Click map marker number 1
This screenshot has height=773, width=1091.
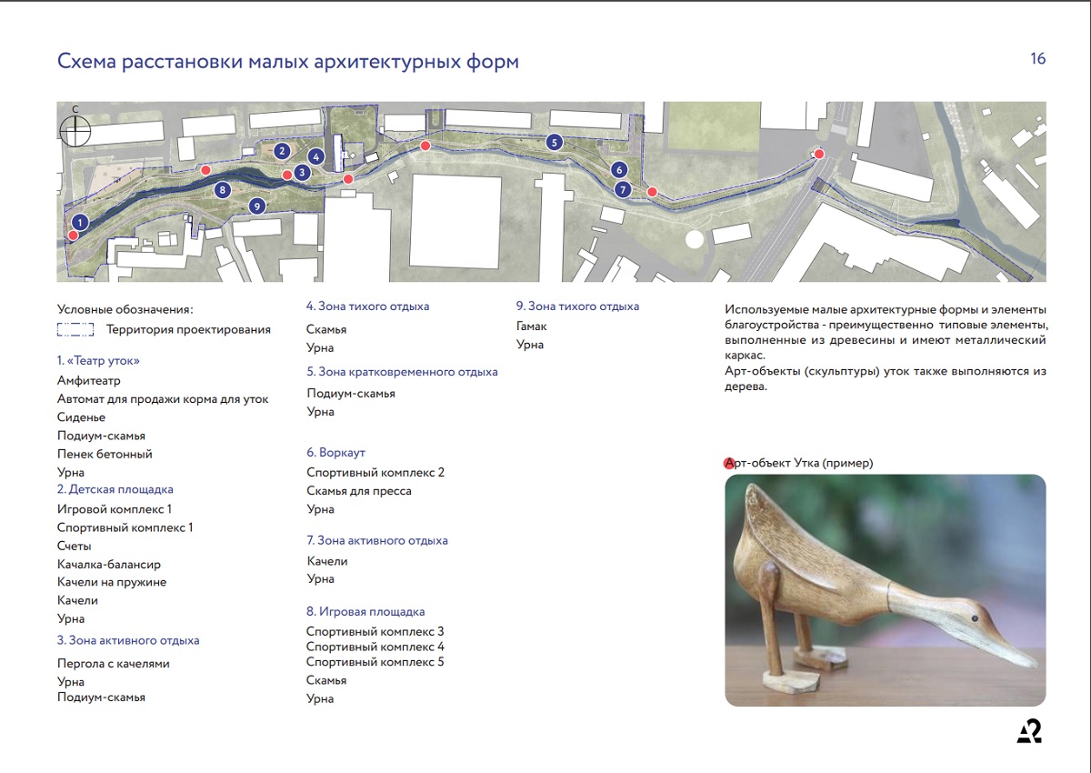point(80,222)
